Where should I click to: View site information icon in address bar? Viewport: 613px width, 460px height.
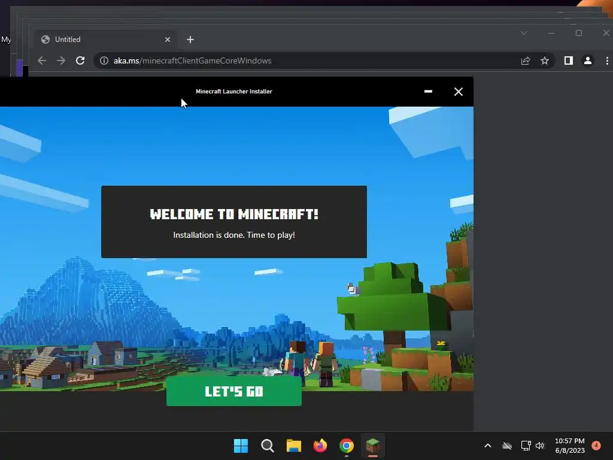[x=104, y=60]
